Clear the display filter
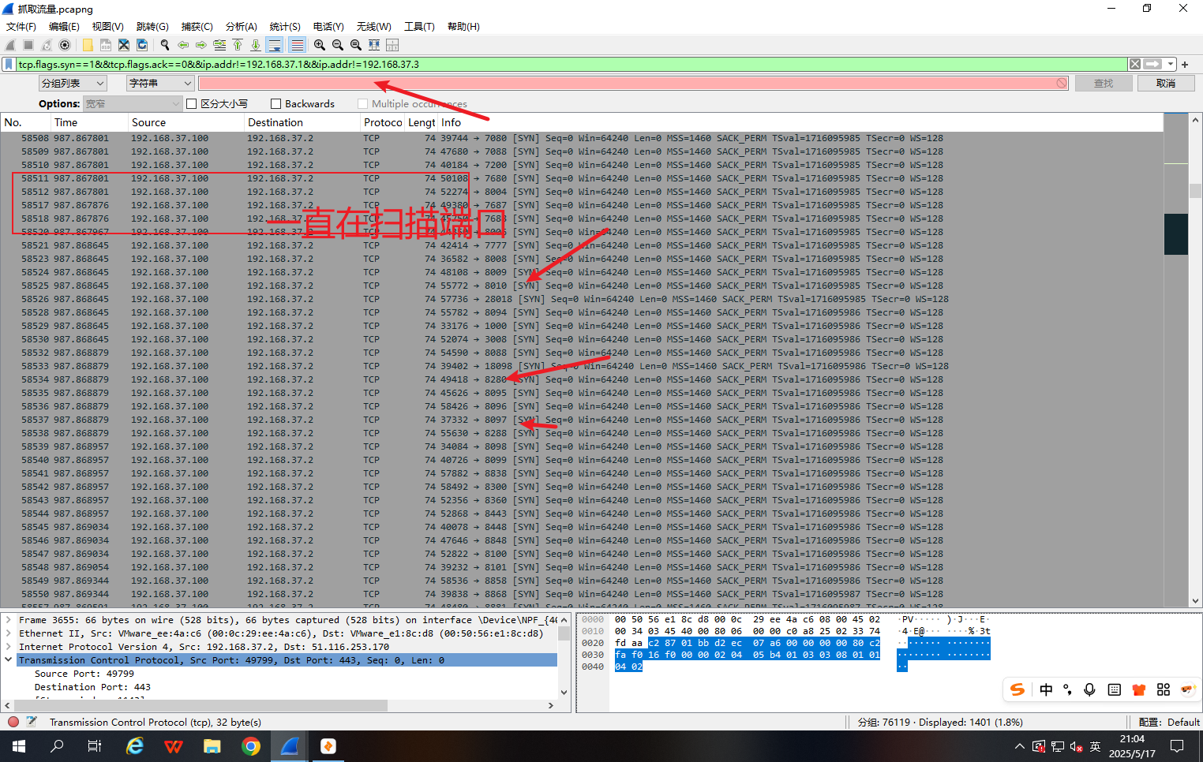This screenshot has height=762, width=1203. pos(1135,64)
